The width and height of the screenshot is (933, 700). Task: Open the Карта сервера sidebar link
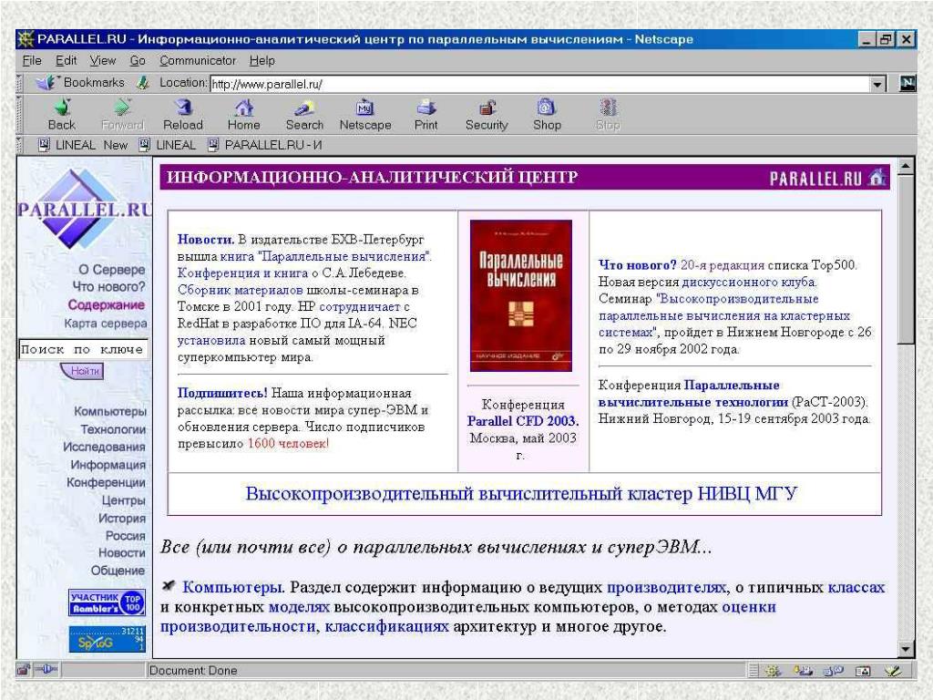[106, 324]
